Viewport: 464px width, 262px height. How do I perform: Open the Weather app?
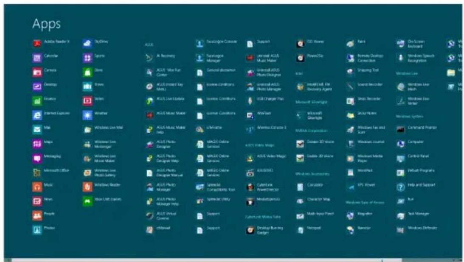95,115
